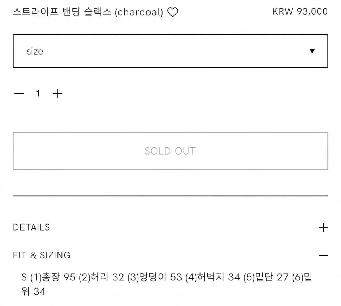This screenshot has height=306, width=341.
Task: Increase quantity with the plus icon
Action: click(57, 94)
